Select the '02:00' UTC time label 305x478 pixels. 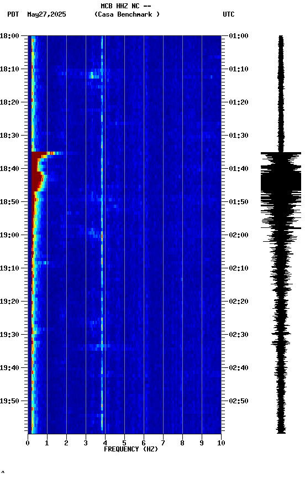239,235
